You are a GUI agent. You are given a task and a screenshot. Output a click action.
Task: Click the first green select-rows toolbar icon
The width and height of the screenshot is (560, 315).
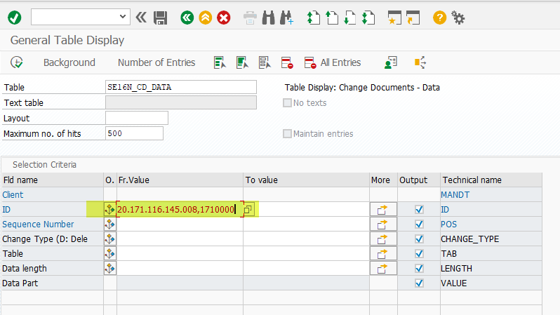220,62
